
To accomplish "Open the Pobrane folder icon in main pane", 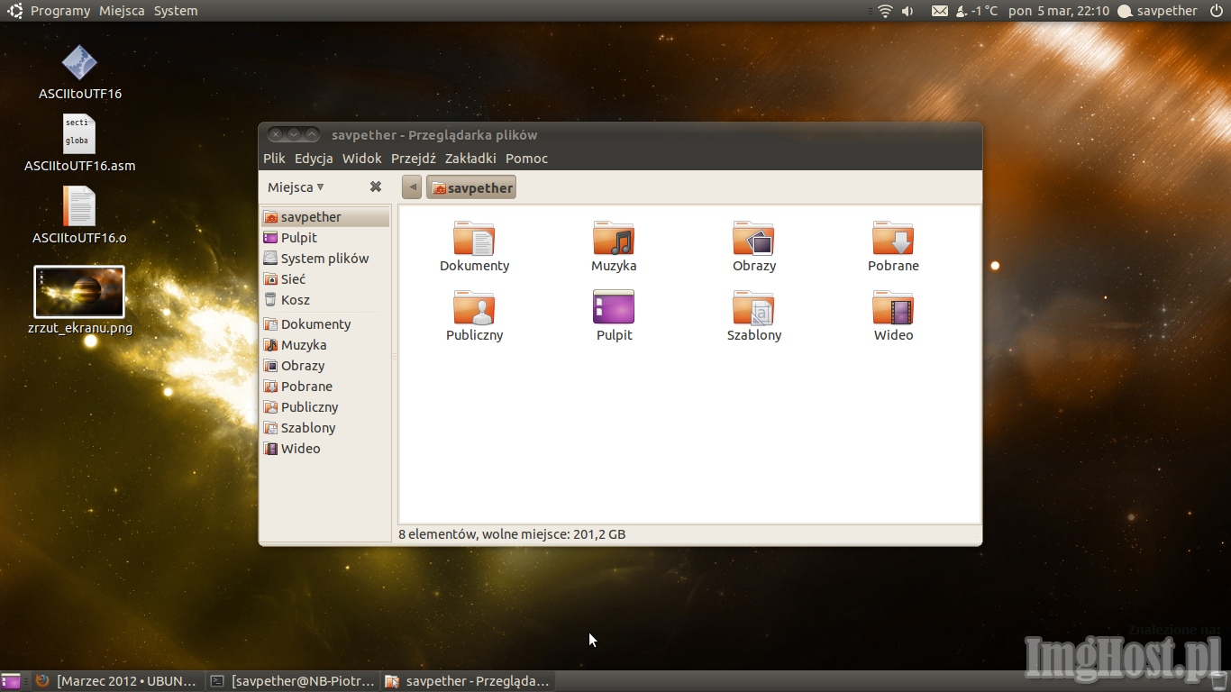I will [893, 240].
